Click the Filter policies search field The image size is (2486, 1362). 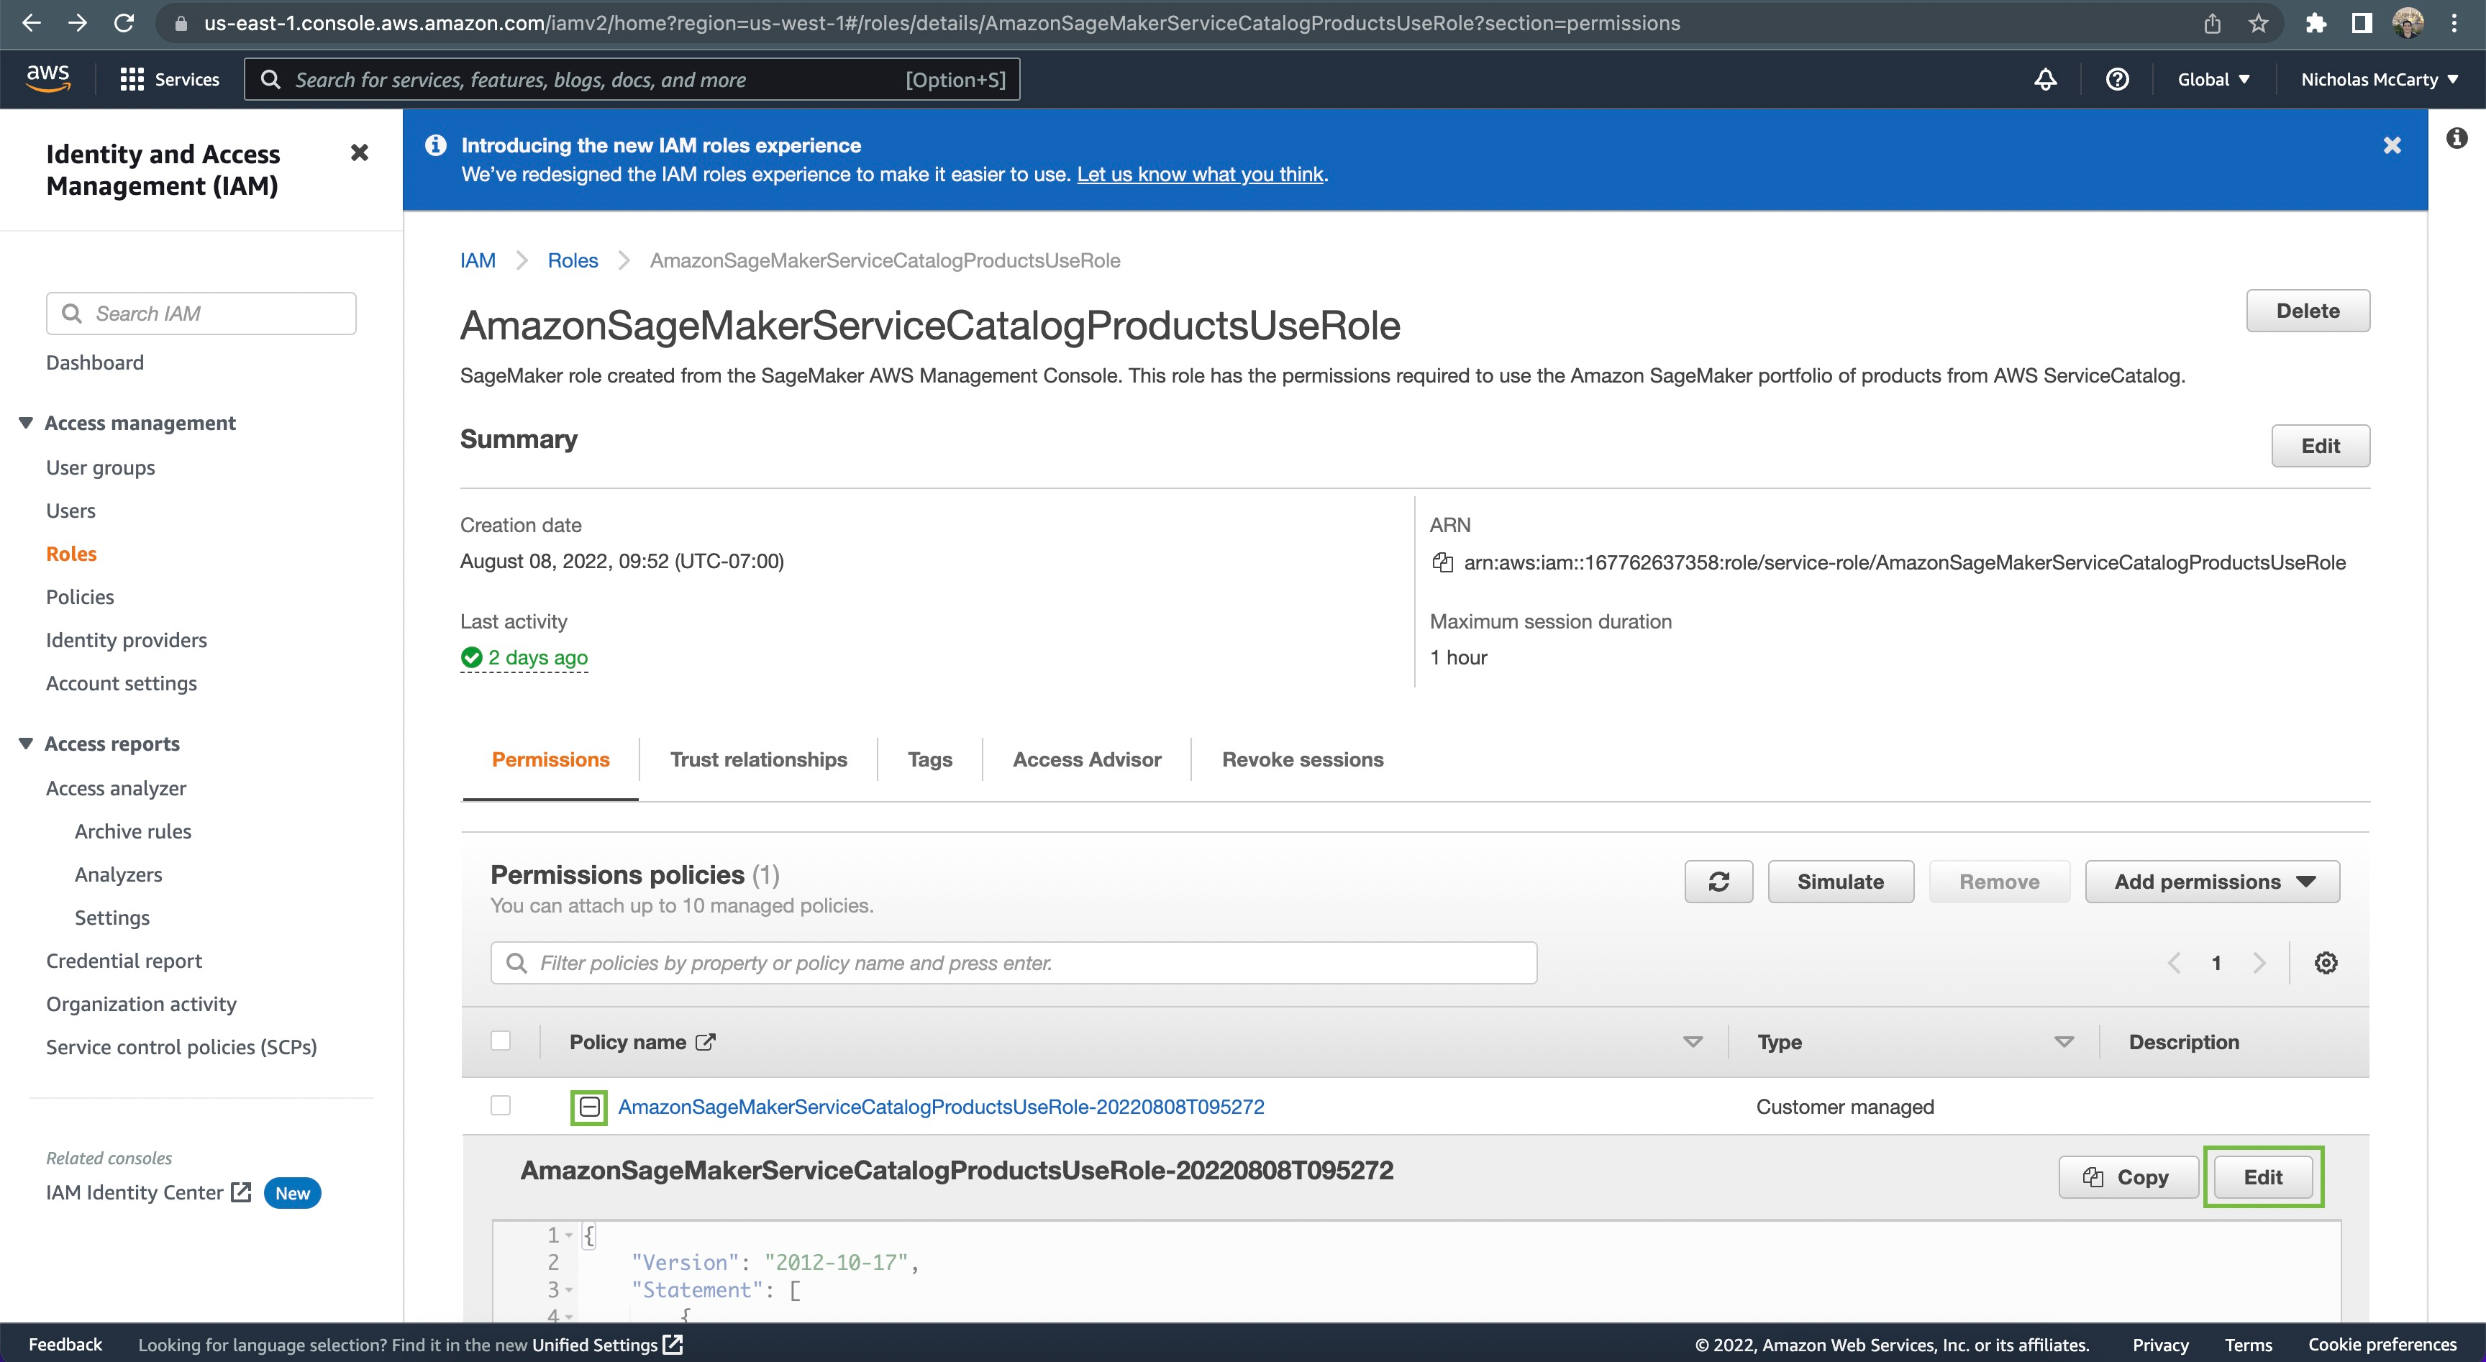click(1014, 963)
